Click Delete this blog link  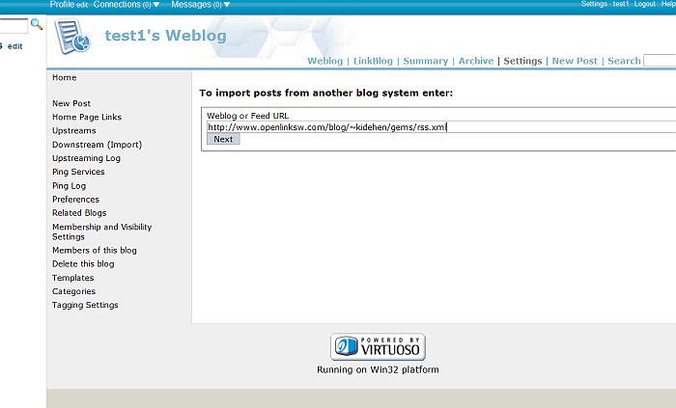pos(83,264)
